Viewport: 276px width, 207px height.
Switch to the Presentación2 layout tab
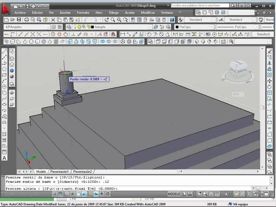click(82, 172)
